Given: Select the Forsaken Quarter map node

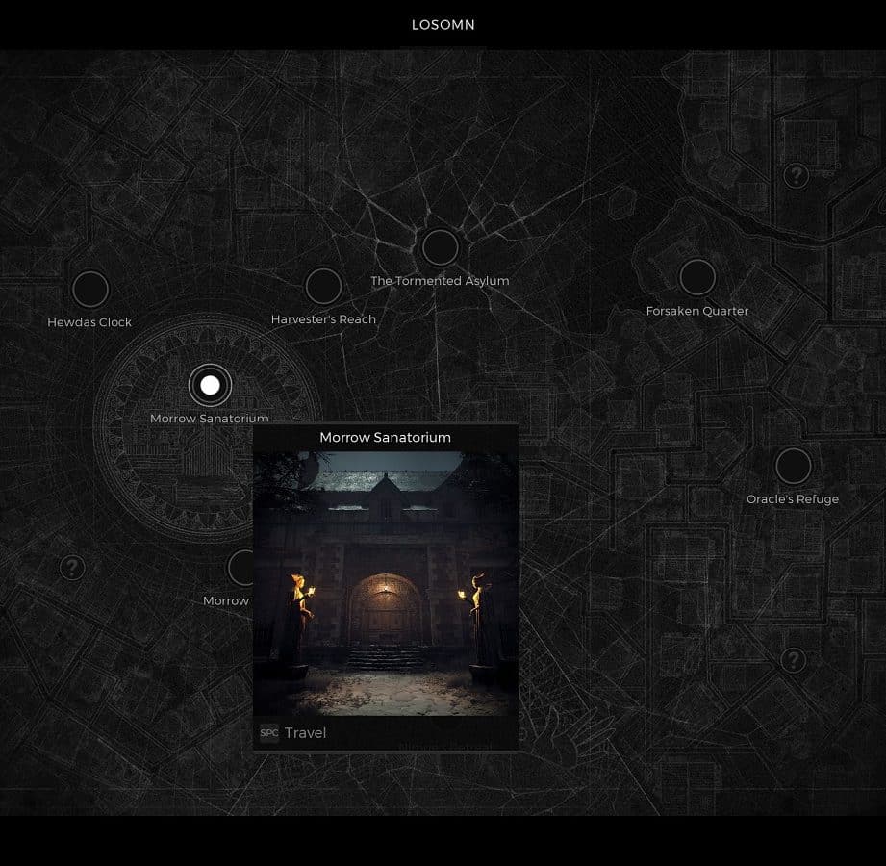Looking at the screenshot, I should click(697, 277).
